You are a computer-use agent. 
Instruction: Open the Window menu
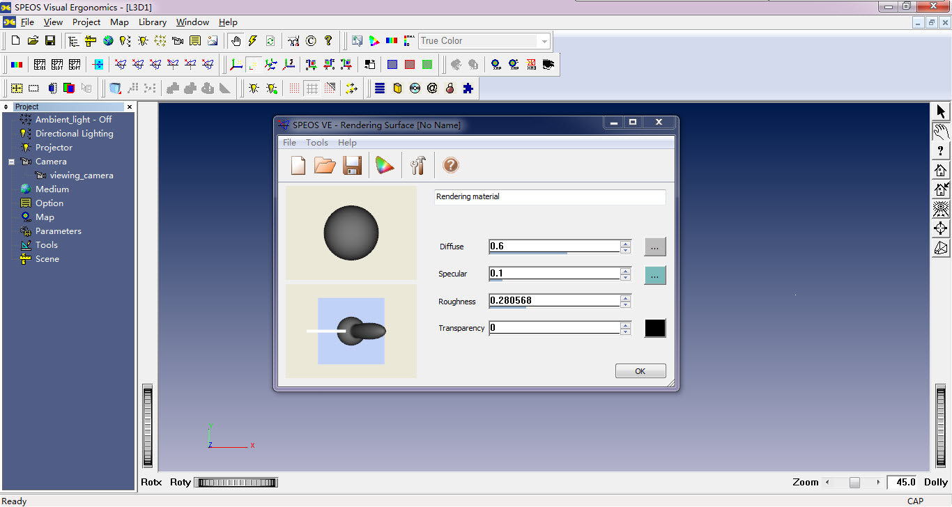(193, 22)
